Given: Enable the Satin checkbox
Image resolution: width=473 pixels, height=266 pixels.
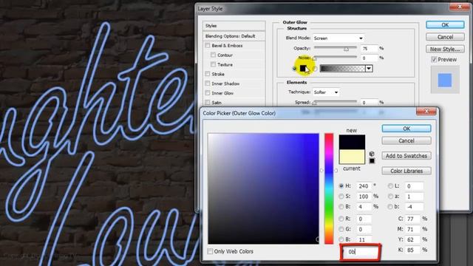Looking at the screenshot, I should (x=208, y=103).
